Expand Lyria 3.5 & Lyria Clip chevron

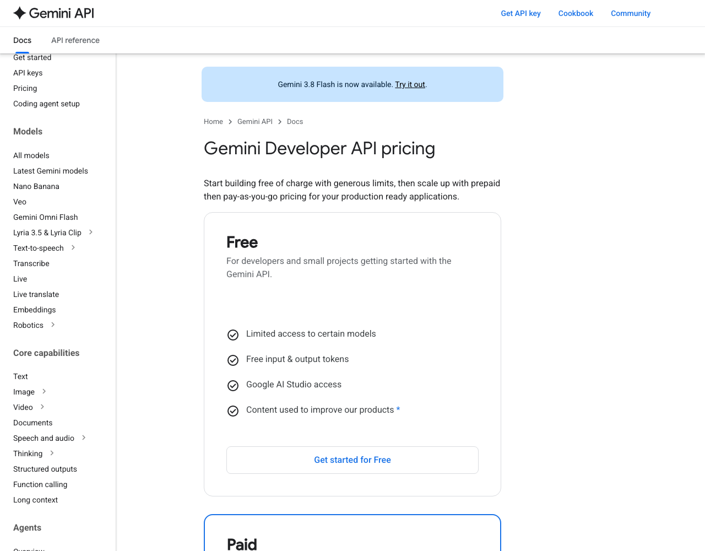click(91, 233)
